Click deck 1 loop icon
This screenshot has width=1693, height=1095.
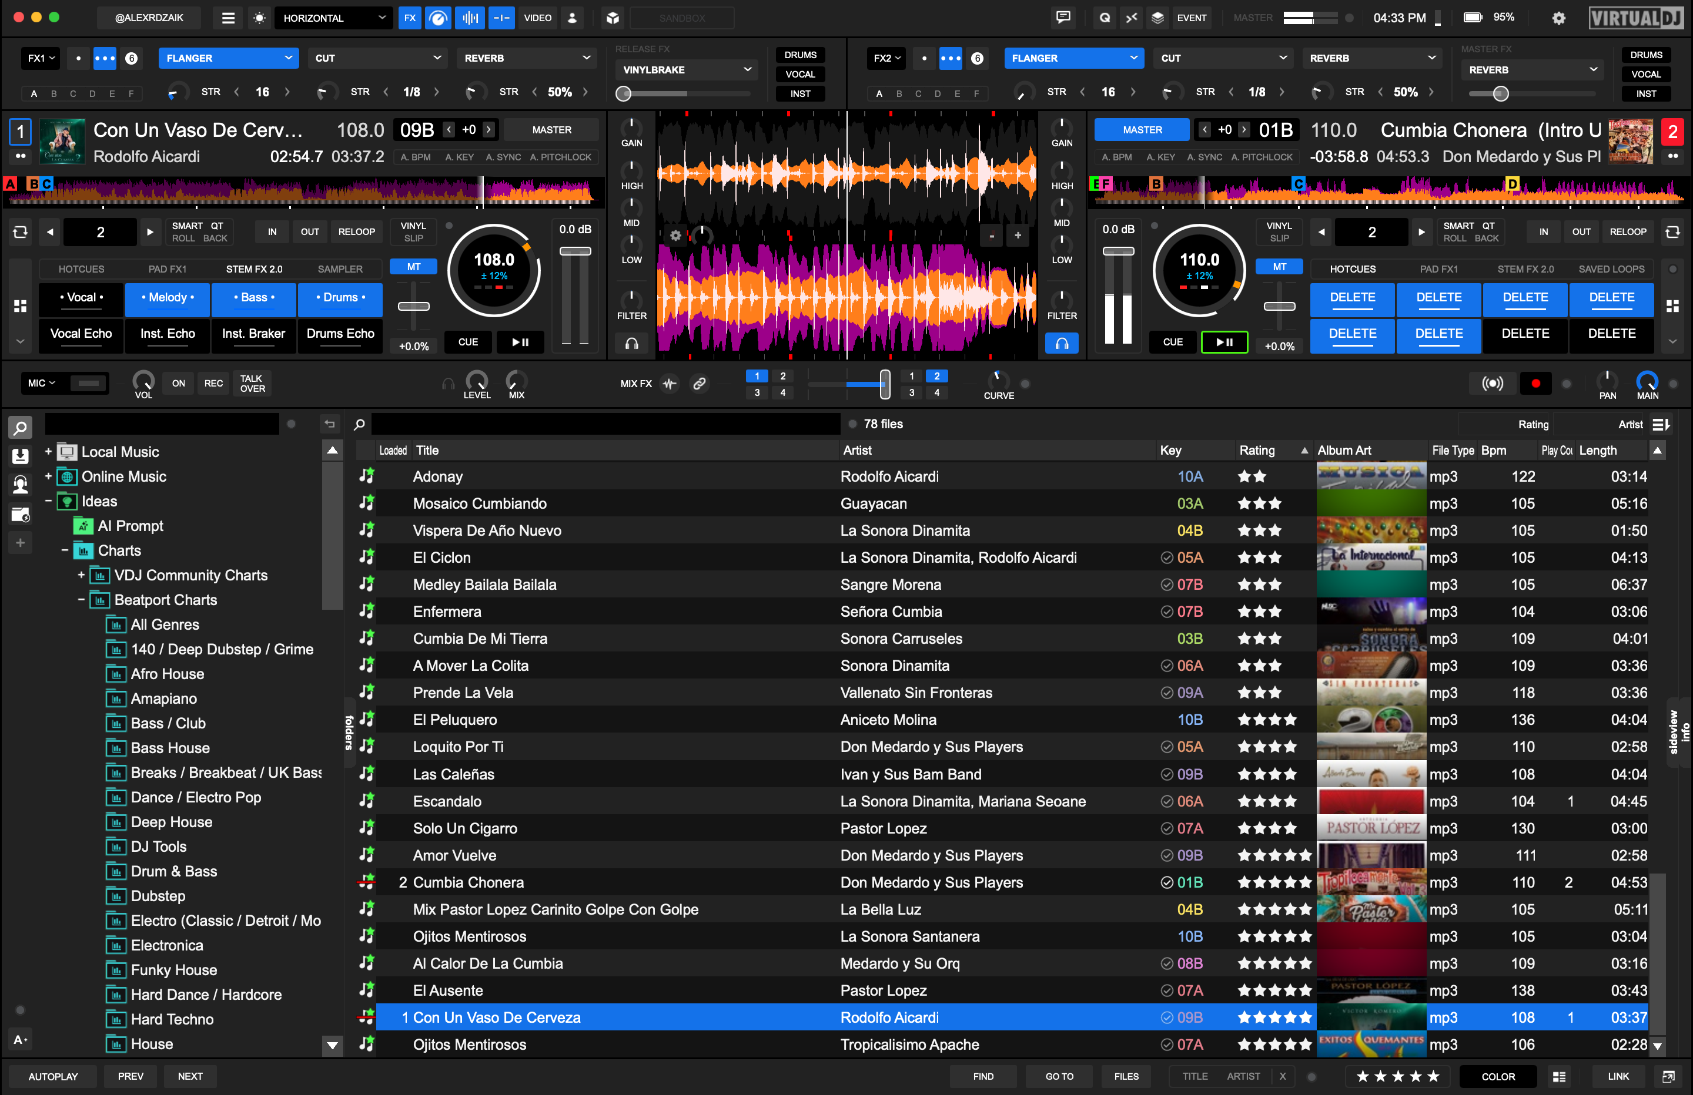(x=20, y=232)
